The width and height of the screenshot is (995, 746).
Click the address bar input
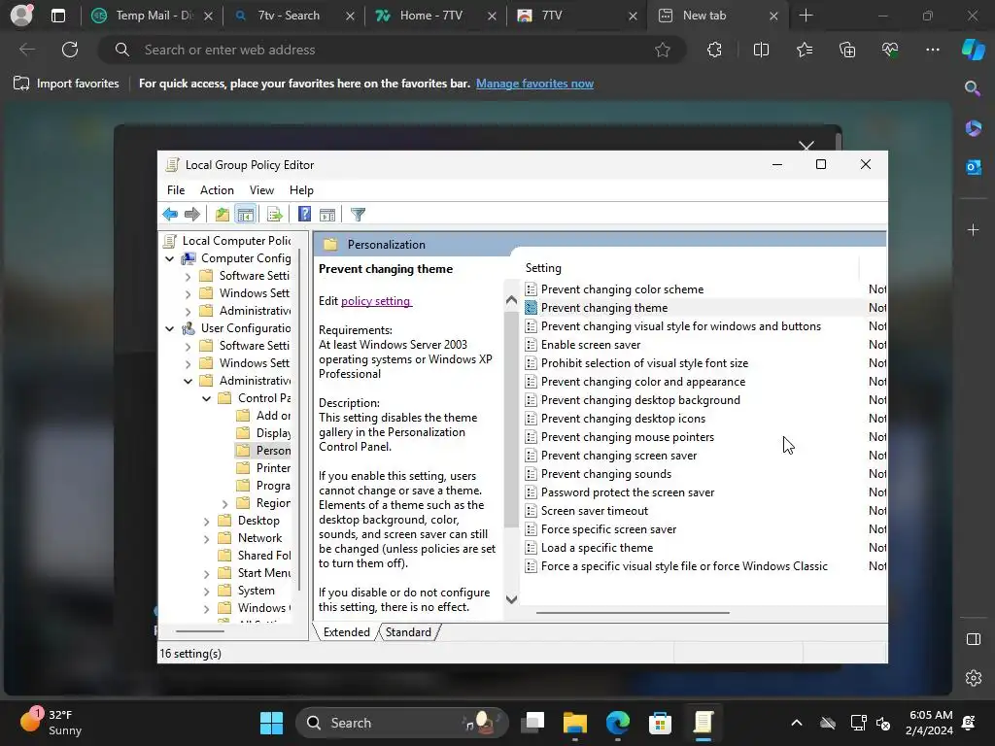pos(394,50)
